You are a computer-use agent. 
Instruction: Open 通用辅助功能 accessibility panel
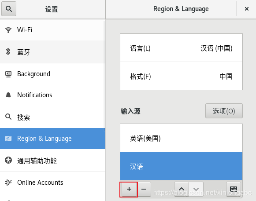52,161
